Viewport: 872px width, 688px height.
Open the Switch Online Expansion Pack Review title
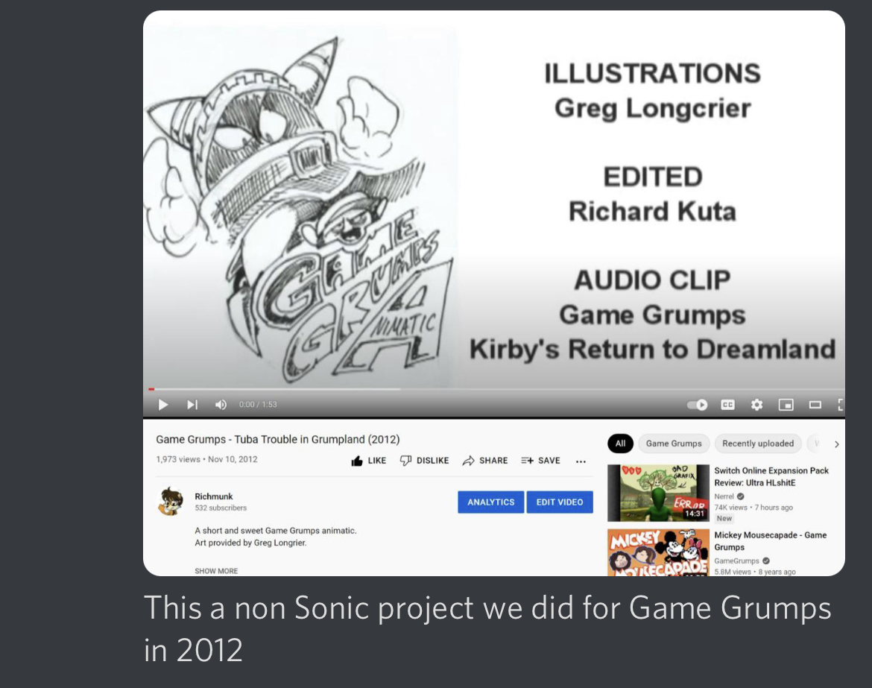[771, 476]
